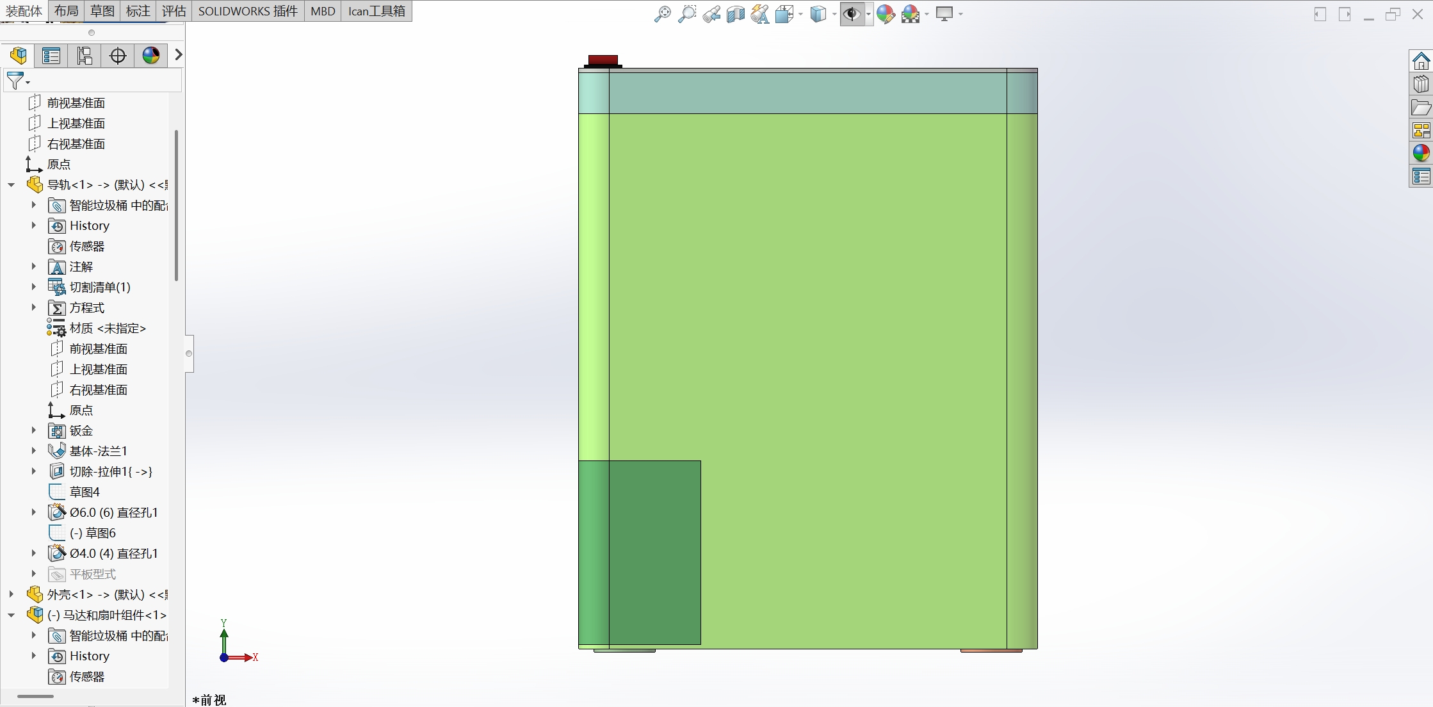Expand the 外壳<1> component node
1433x707 pixels.
point(12,595)
